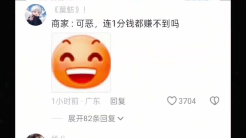The height and width of the screenshot is (138, 246).
Task: Click the partially visible username at the bottom
Action: (x=58, y=137)
